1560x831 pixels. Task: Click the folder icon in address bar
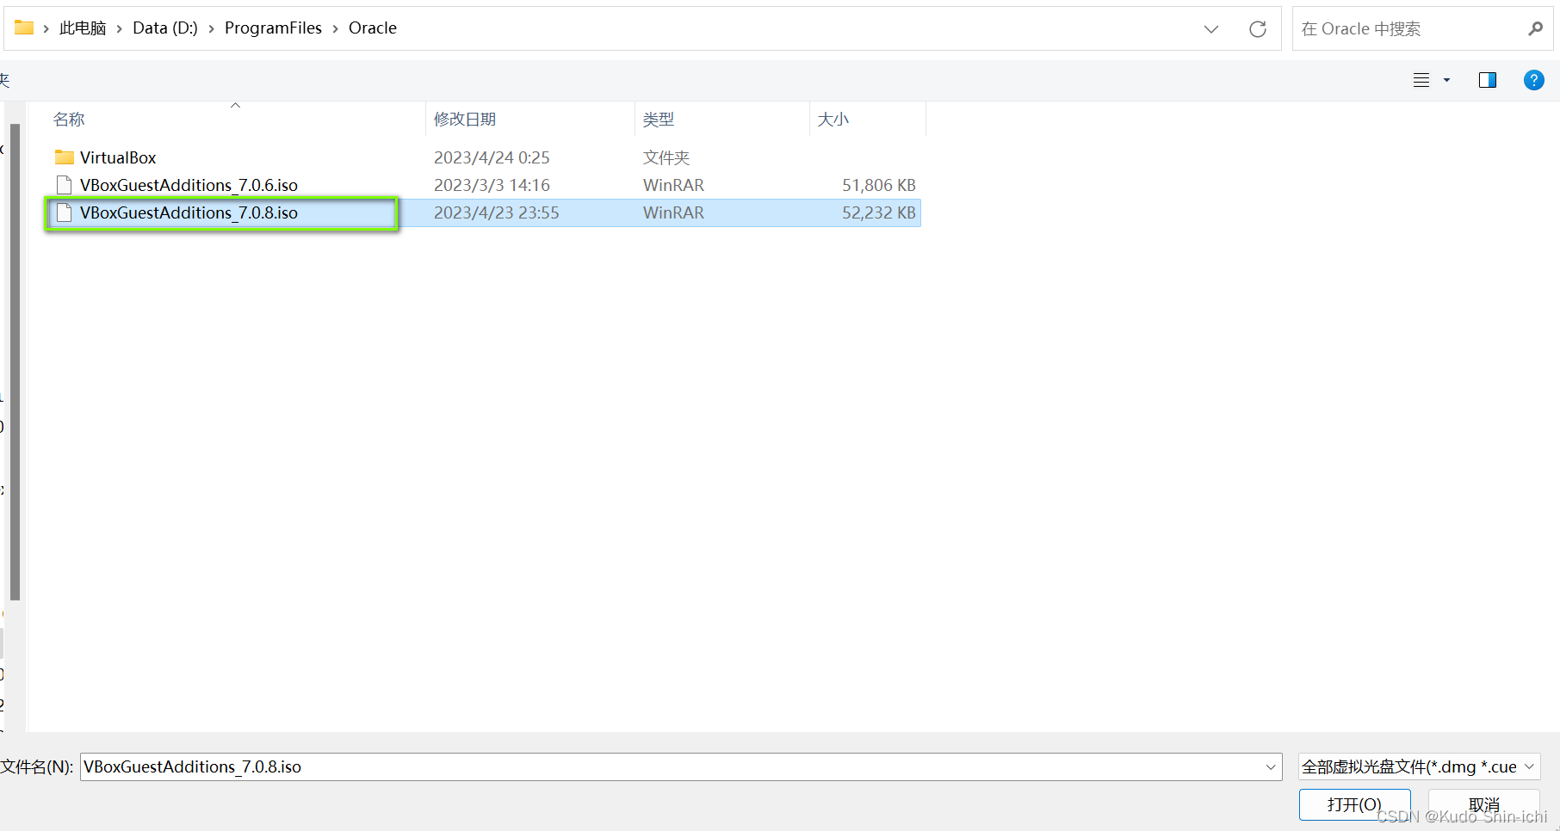pos(24,28)
